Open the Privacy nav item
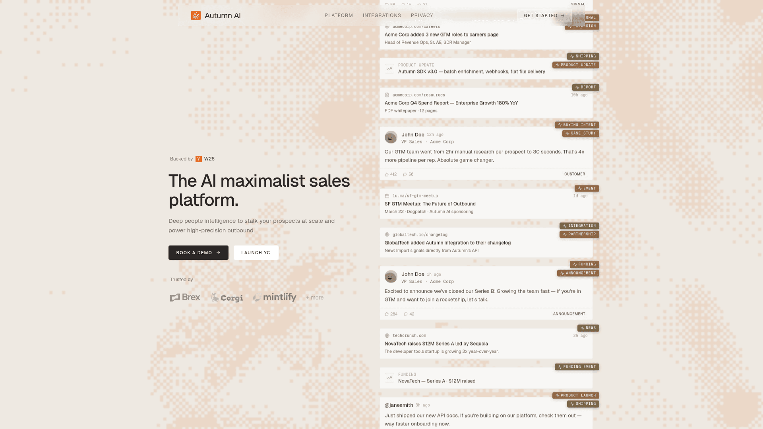 [422, 15]
